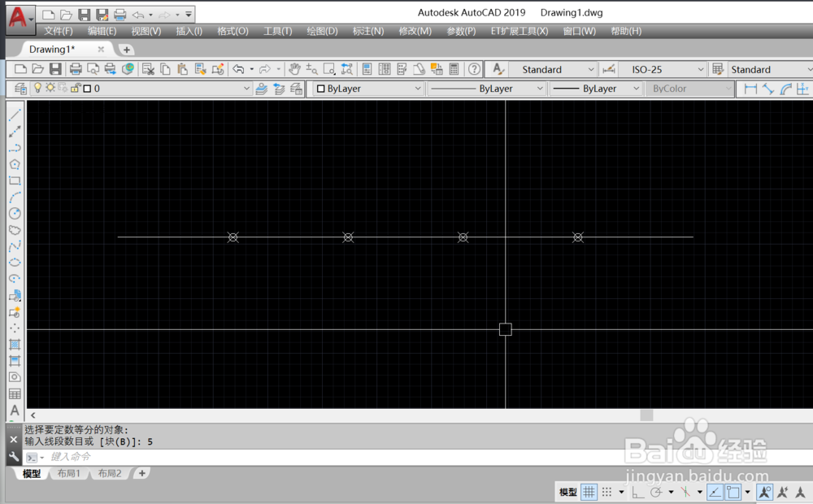Select the Line tool in draw toolbar
Image resolution: width=813 pixels, height=504 pixels.
click(x=15, y=115)
